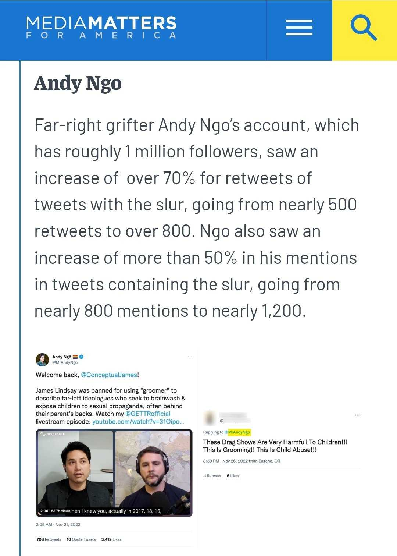Click the magnifying glass search icon
The height and width of the screenshot is (556, 397).
(364, 28)
